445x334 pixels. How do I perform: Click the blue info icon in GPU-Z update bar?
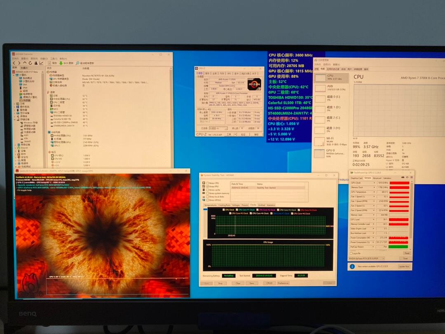coord(352,266)
